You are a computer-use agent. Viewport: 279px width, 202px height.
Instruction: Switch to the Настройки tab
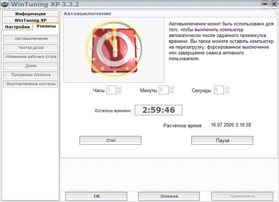point(17,27)
